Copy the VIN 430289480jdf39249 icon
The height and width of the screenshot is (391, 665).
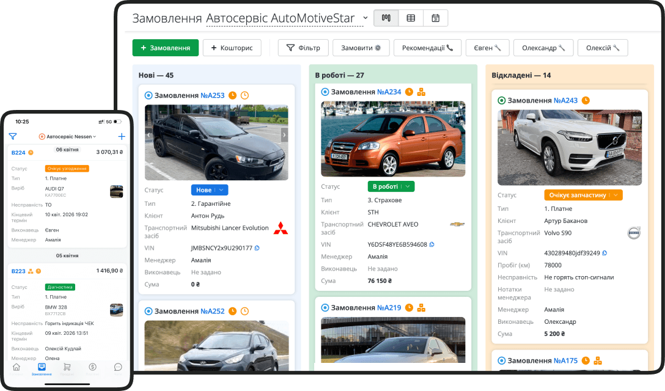point(604,253)
